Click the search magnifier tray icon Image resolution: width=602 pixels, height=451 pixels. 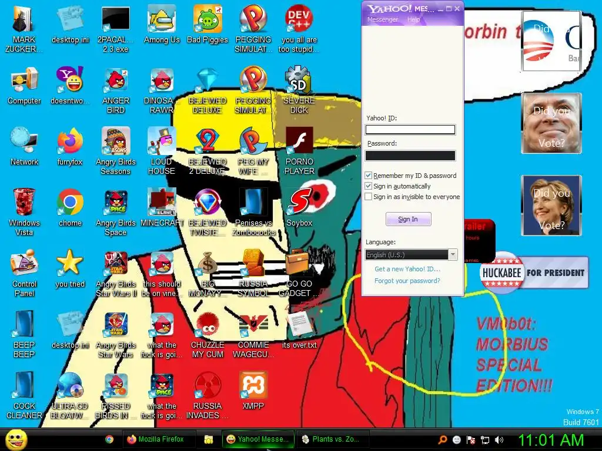(x=443, y=440)
